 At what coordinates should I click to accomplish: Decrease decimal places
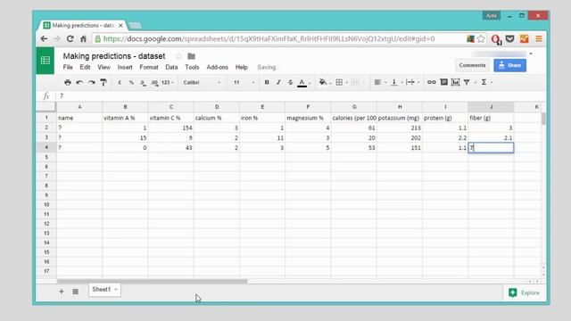(x=143, y=83)
